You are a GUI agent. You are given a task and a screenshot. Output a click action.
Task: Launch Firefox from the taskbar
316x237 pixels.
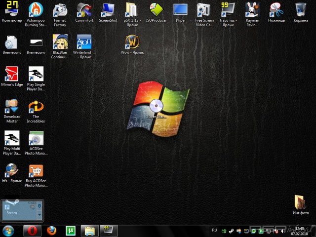tap(51, 230)
